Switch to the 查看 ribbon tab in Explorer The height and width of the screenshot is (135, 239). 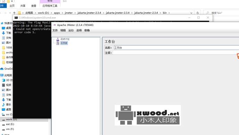coord(34,6)
